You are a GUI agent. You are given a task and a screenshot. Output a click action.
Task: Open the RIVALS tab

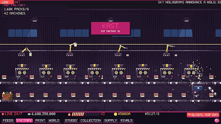click(126, 121)
